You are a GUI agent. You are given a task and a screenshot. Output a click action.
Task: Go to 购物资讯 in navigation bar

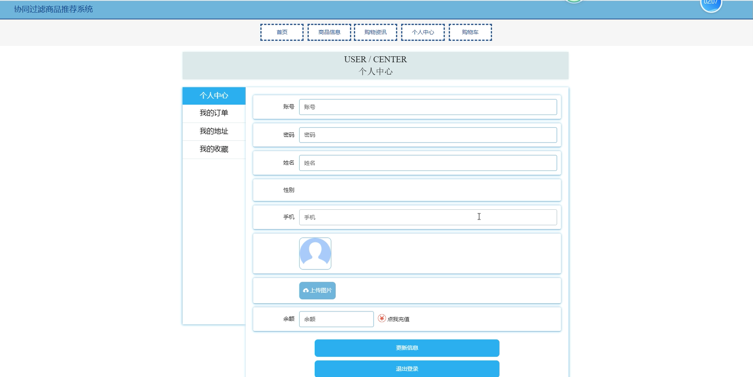(375, 32)
